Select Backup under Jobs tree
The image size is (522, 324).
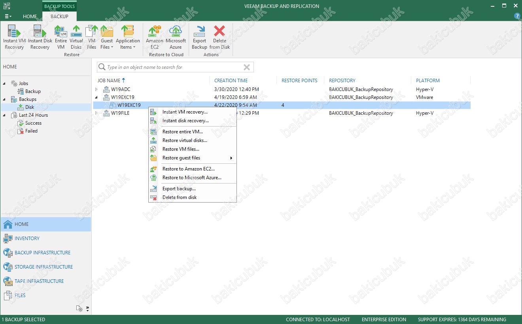coord(33,91)
